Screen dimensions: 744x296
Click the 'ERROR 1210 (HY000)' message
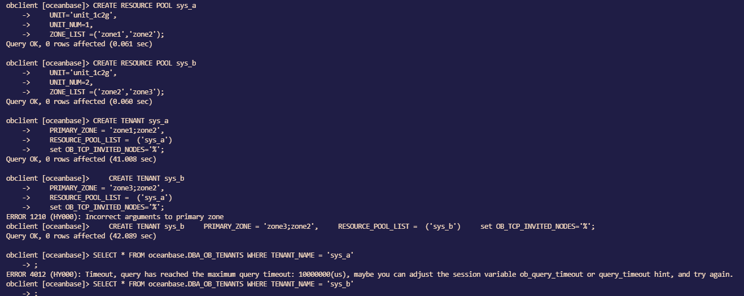115,217
